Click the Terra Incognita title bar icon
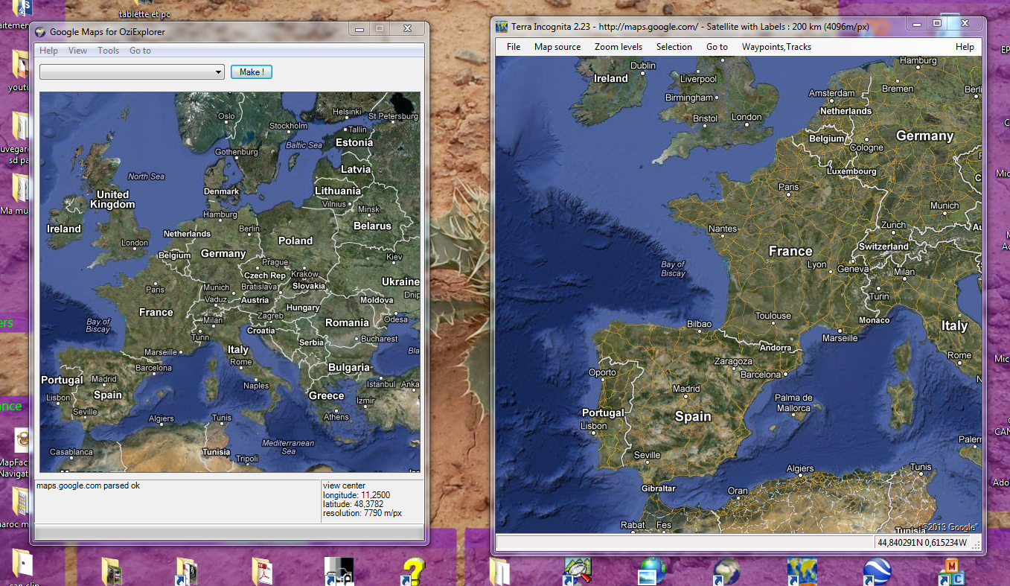1010x586 pixels. (502, 26)
